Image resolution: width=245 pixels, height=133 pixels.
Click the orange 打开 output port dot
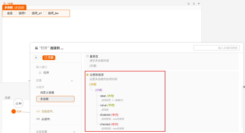[14, 112]
